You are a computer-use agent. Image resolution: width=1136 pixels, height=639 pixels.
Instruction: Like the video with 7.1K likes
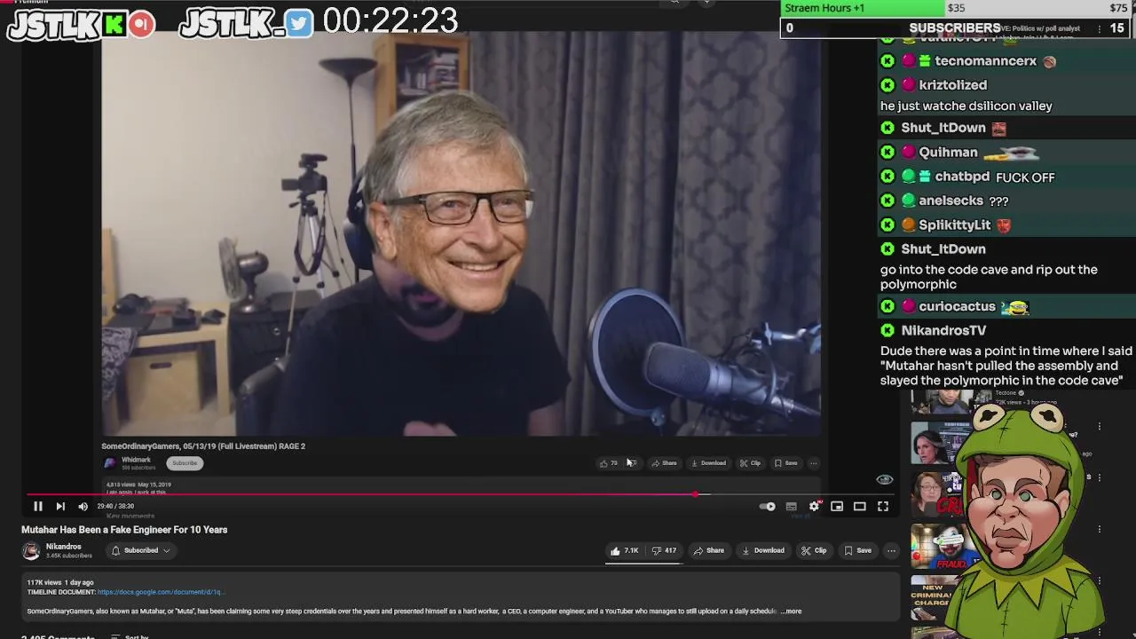[624, 550]
